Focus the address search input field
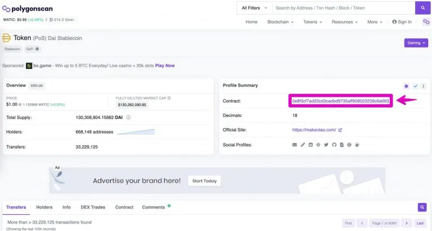The image size is (432, 231). click(344, 8)
